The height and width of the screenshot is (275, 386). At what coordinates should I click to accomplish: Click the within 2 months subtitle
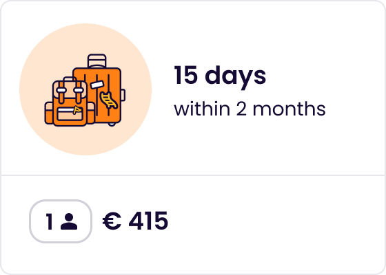click(250, 109)
